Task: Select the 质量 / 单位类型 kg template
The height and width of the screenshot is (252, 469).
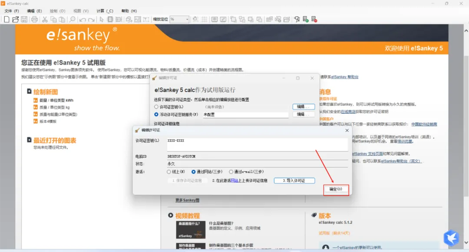Action: pos(54,107)
